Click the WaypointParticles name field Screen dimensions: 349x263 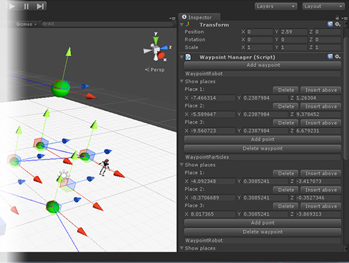click(x=262, y=157)
